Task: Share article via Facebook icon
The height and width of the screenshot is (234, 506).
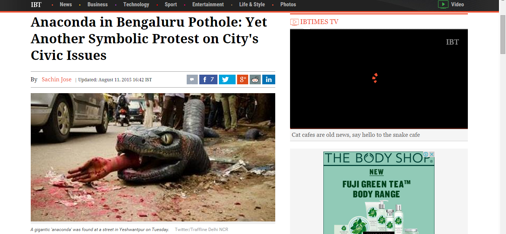Action: click(x=208, y=79)
